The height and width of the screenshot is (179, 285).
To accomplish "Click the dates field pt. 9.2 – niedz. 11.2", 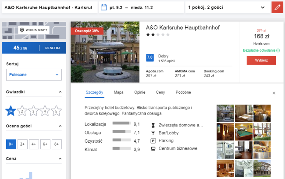I will (x=142, y=7).
